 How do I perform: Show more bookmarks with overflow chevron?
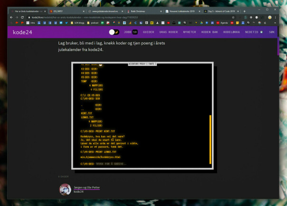coord(275,23)
